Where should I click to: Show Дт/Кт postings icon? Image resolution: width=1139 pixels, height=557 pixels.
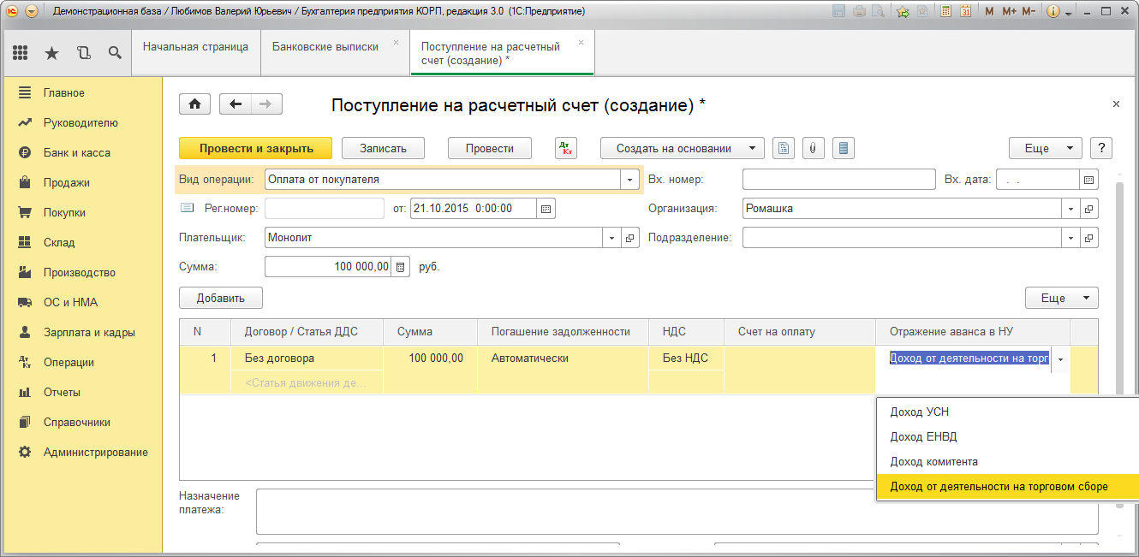566,148
